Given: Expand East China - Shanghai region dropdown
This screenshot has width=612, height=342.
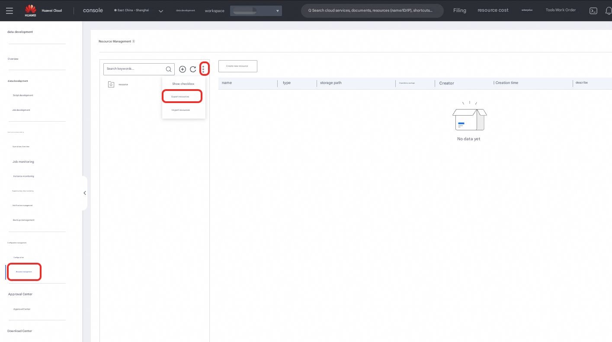Looking at the screenshot, I should pyautogui.click(x=161, y=11).
